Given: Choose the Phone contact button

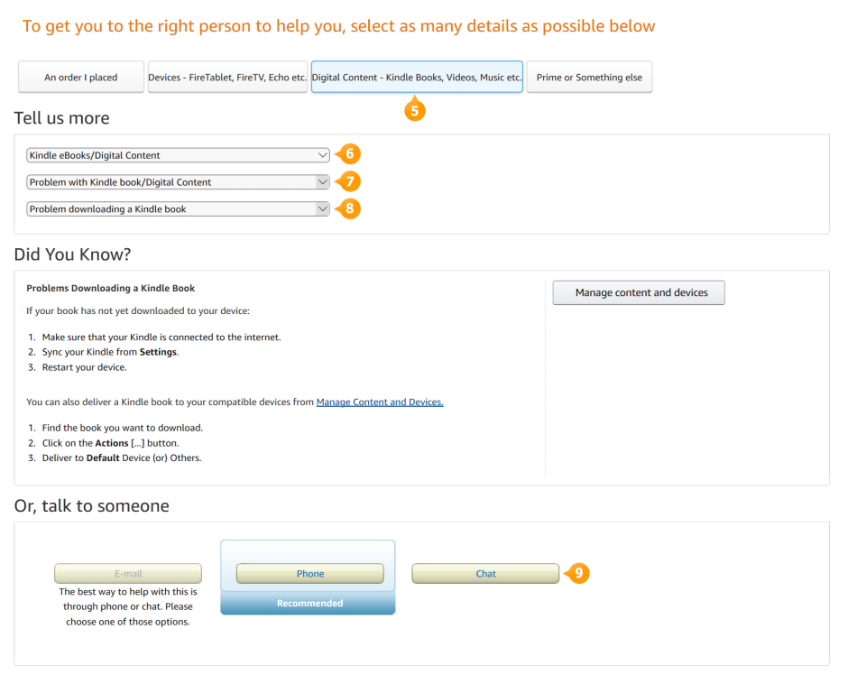Looking at the screenshot, I should (309, 574).
